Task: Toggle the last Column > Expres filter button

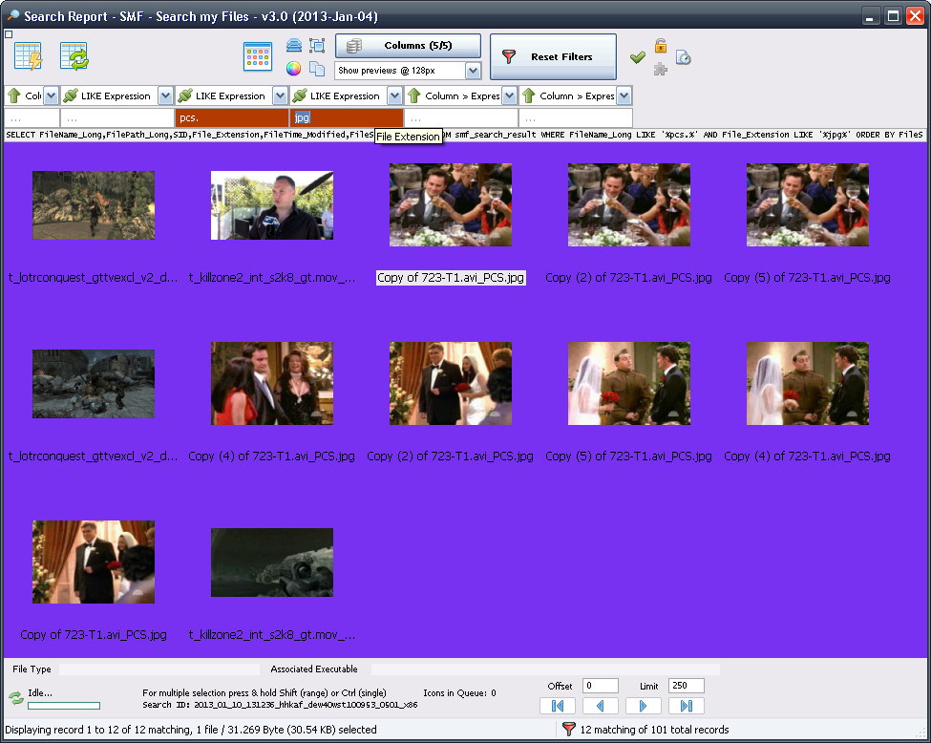Action: coord(568,96)
